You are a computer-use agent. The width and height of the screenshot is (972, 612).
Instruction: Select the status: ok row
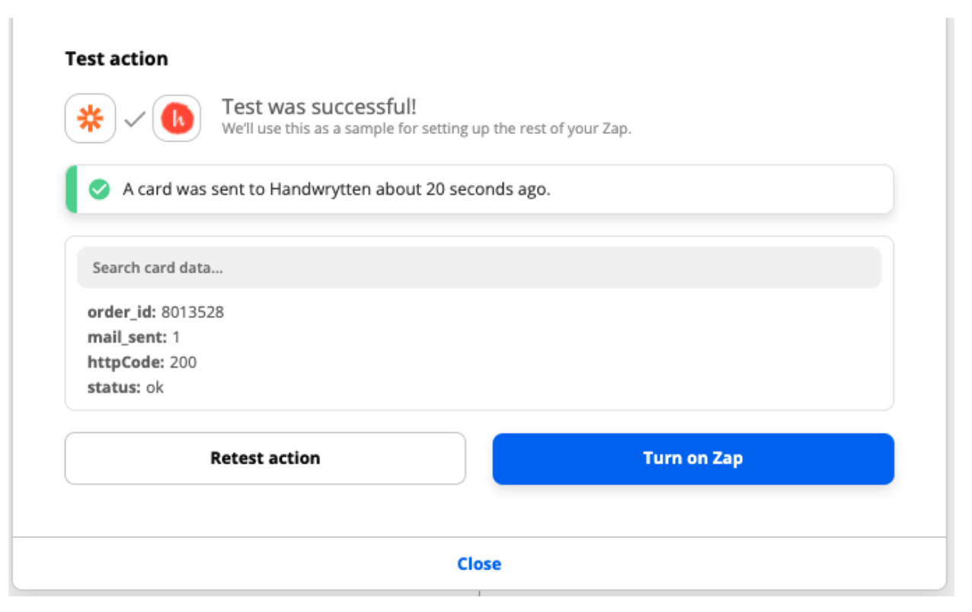tap(126, 387)
